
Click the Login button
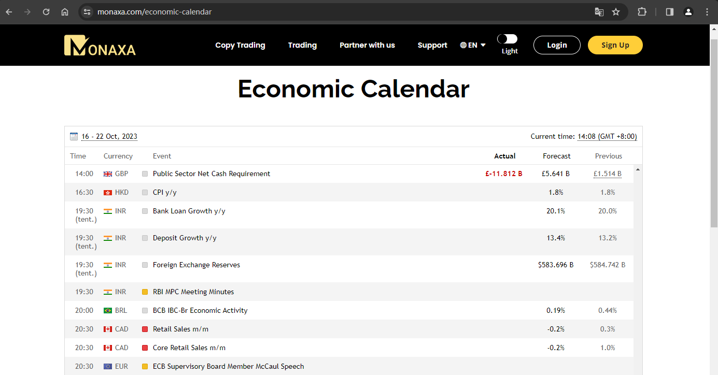[x=557, y=45]
